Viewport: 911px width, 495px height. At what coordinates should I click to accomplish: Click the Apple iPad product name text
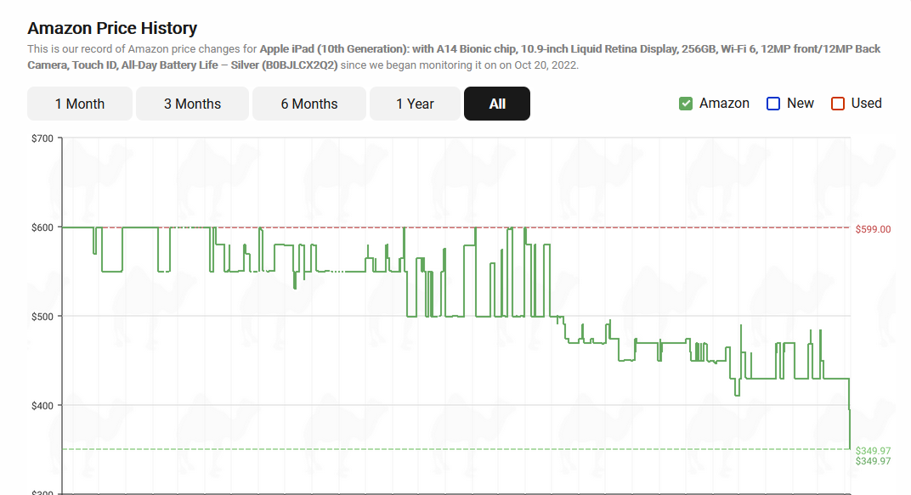[454, 57]
